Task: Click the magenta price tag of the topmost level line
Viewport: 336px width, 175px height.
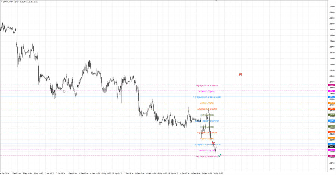Action: (x=332, y=85)
